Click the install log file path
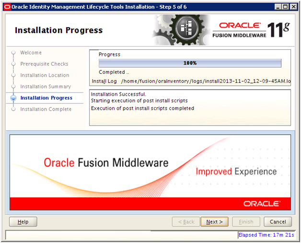Screen dimensions: 301x243 [x=206, y=81]
